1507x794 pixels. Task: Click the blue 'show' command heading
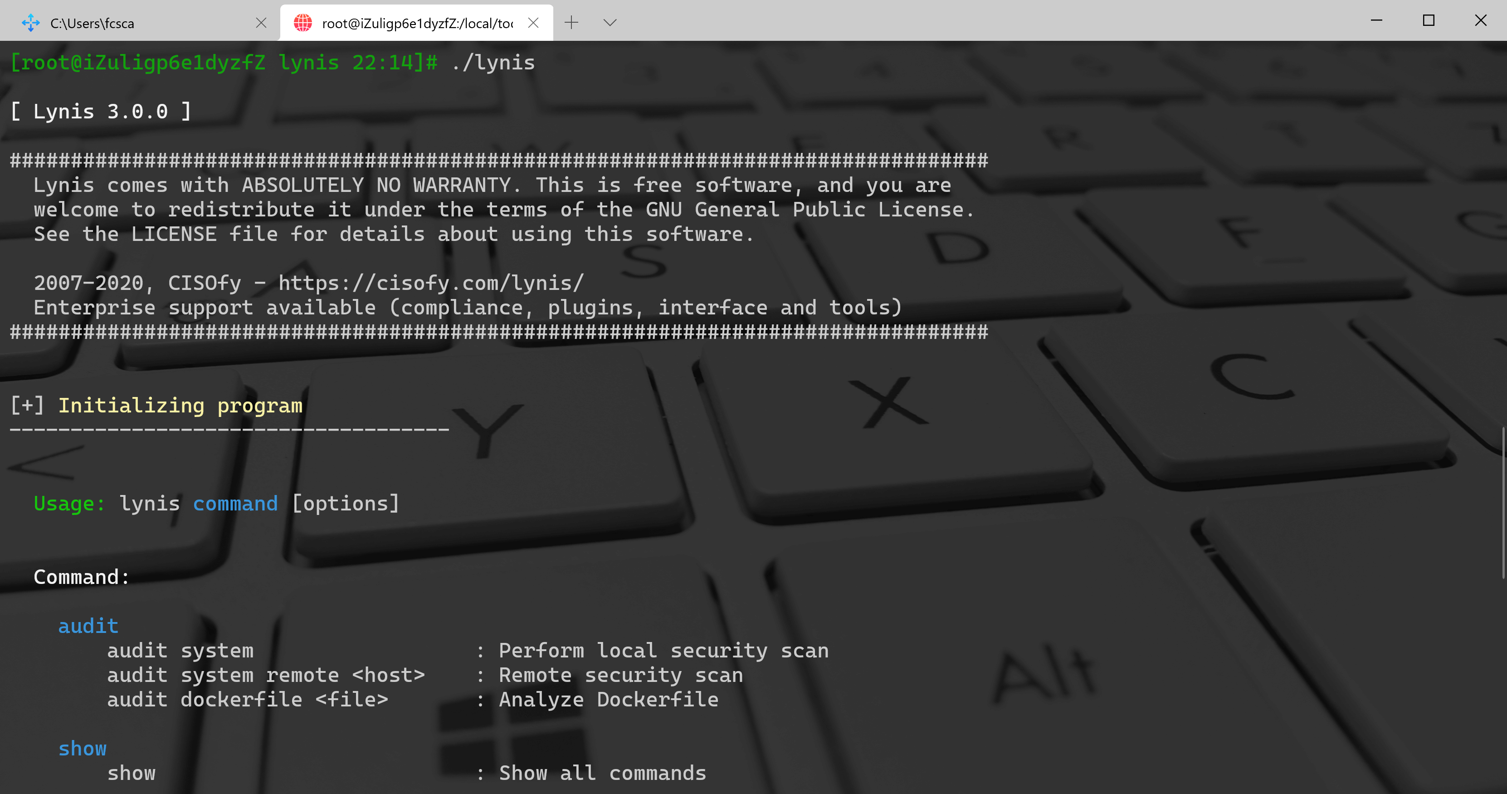click(83, 748)
